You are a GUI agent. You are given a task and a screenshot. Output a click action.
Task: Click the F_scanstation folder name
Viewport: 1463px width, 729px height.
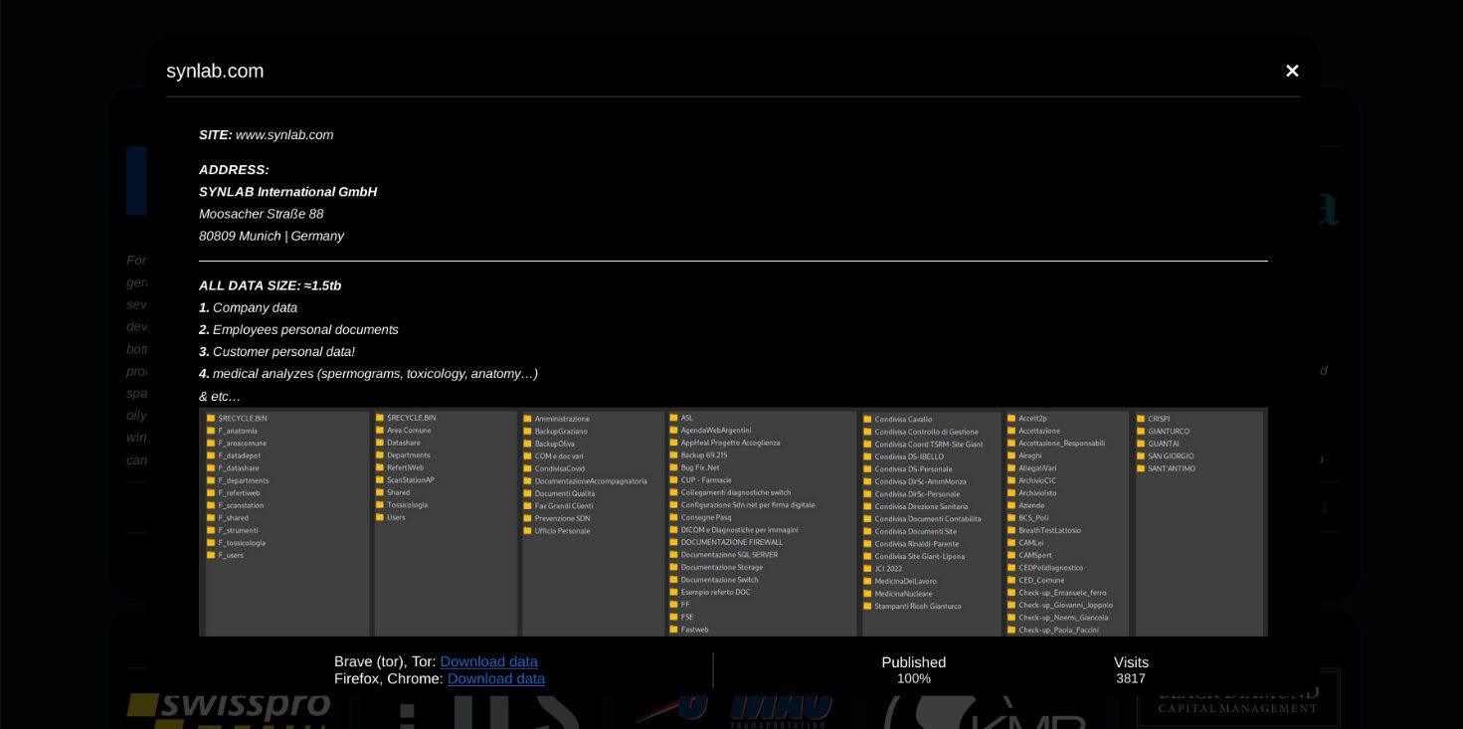pos(242,505)
